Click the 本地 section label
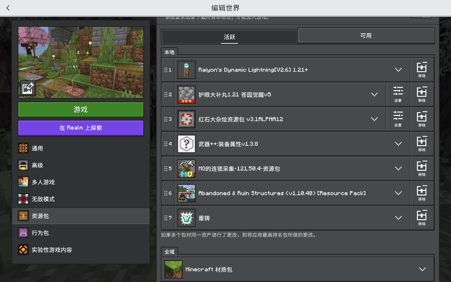This screenshot has height=282, width=451. pos(169,52)
